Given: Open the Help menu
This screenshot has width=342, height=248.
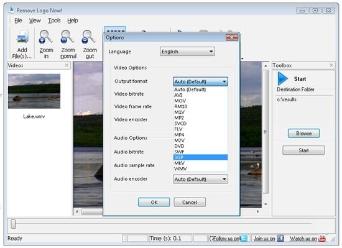Looking at the screenshot, I should coord(72,21).
